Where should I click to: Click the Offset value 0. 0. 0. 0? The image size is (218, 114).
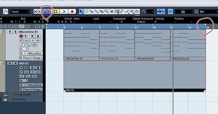[65, 22]
